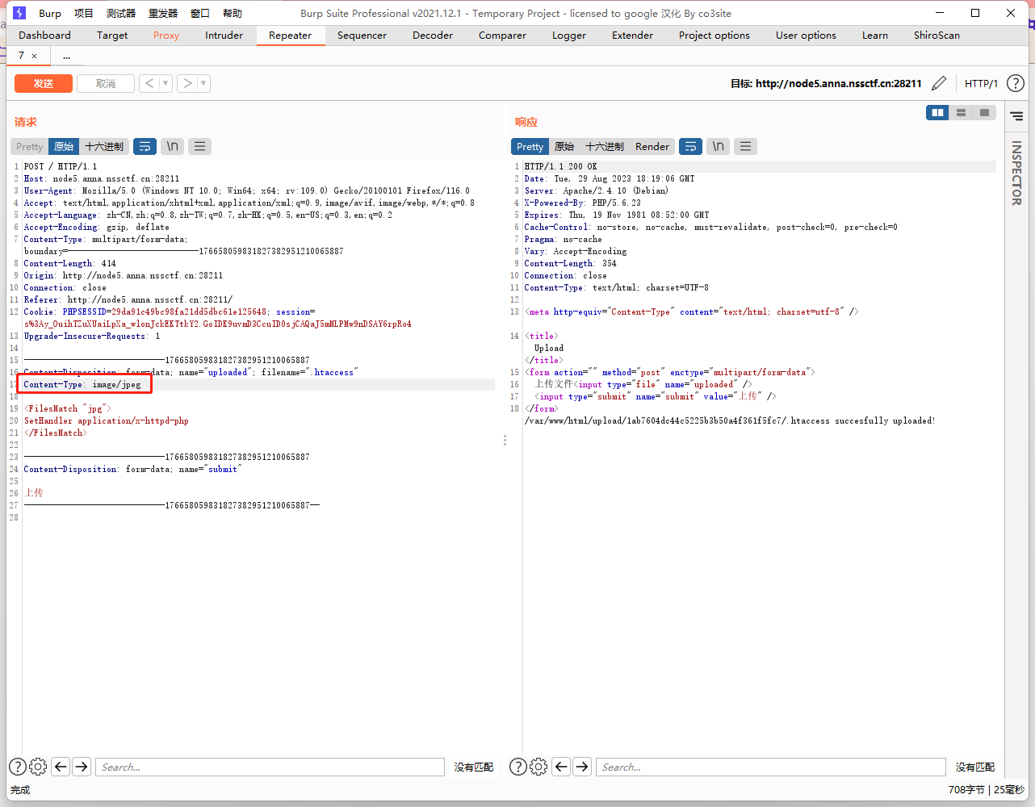Image resolution: width=1035 pixels, height=807 pixels.
Task: Go to previous request search match
Action: [61, 767]
